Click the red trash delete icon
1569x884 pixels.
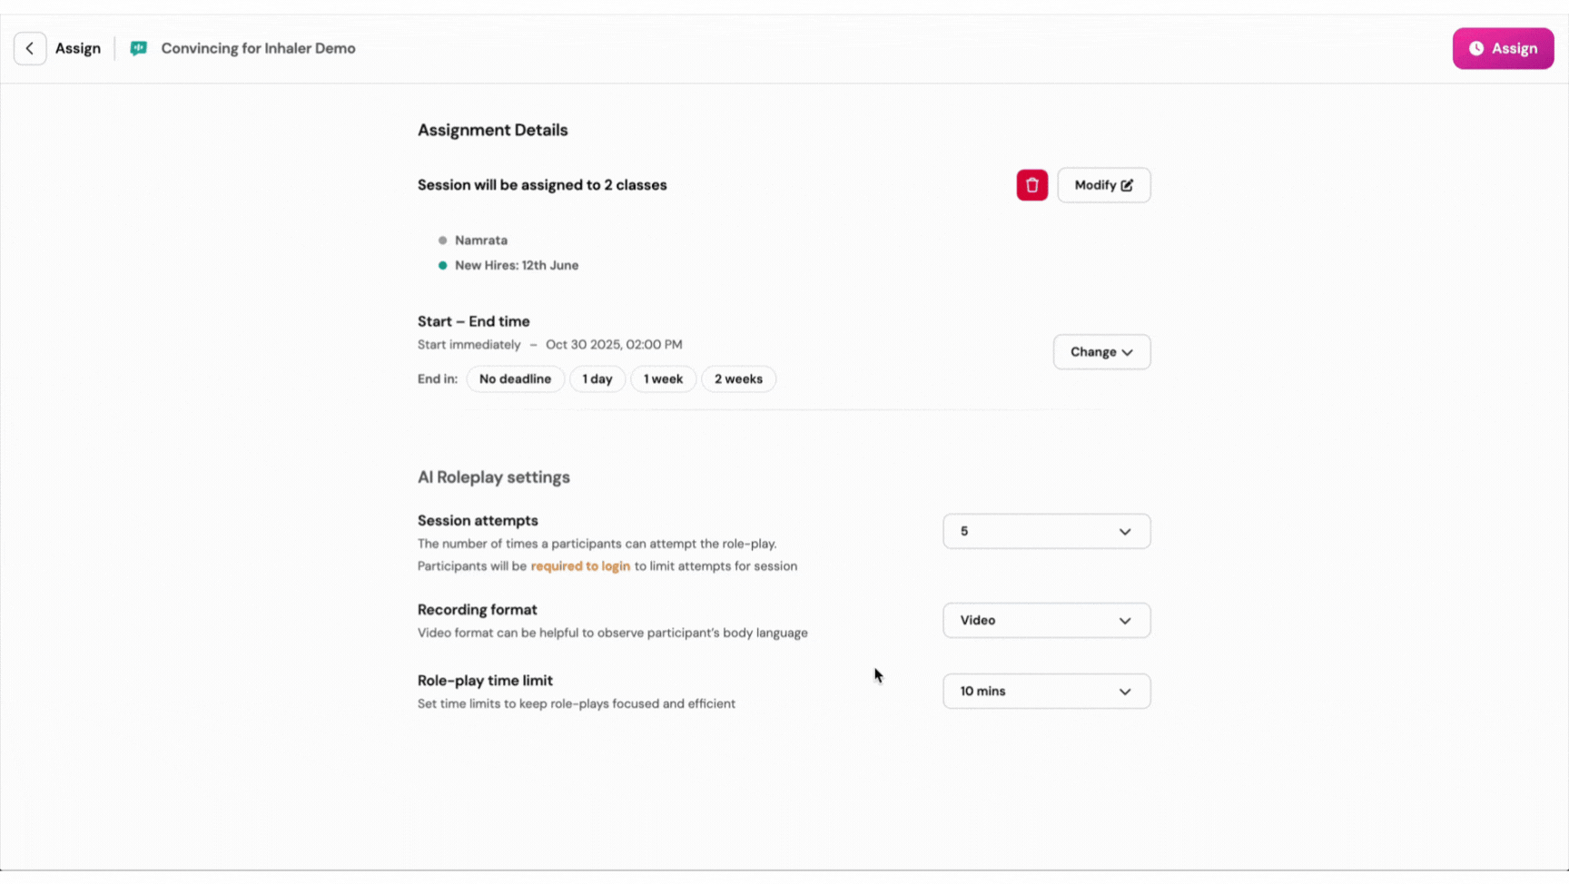tap(1031, 185)
